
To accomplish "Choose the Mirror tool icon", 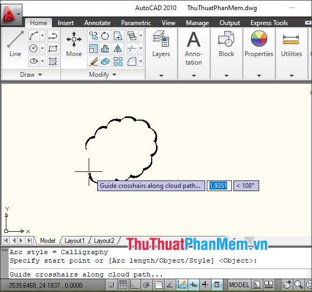I will (x=118, y=49).
